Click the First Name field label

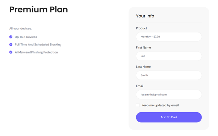tap(143, 47)
